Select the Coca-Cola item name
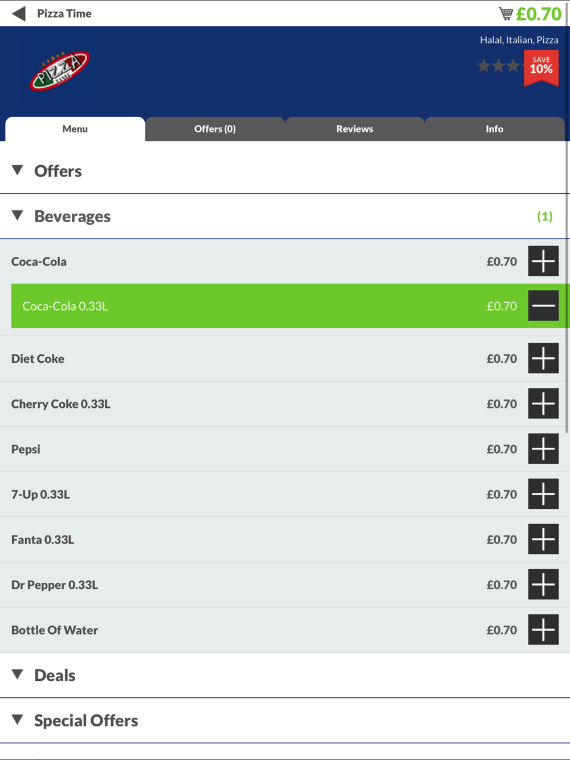570x760 pixels. (39, 261)
